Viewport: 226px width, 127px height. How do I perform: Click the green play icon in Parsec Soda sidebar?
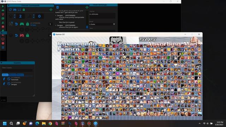(3, 6)
